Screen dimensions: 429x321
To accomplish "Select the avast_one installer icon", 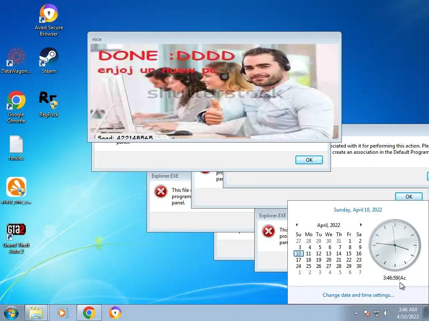I will click(x=16, y=191).
